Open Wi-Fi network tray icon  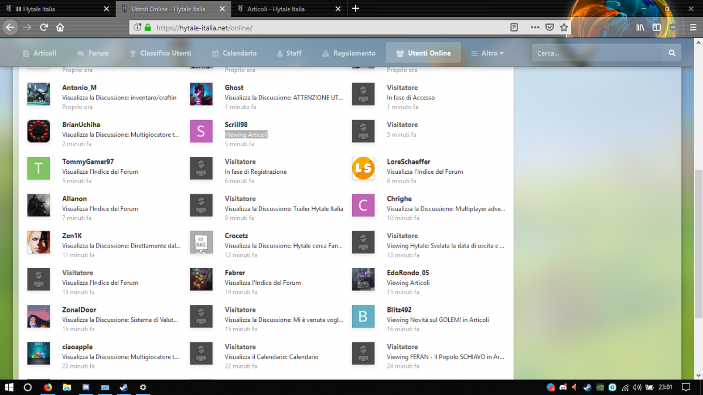(x=625, y=387)
